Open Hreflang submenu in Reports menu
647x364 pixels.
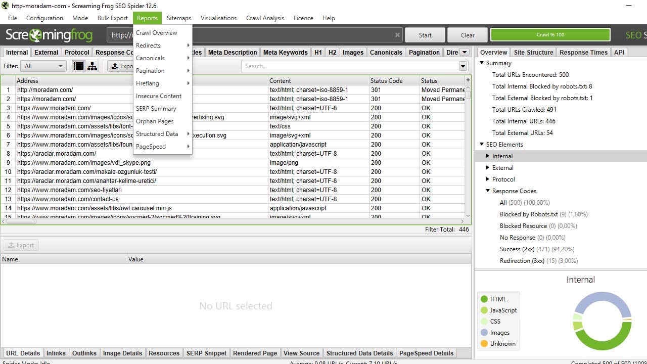pyautogui.click(x=163, y=83)
